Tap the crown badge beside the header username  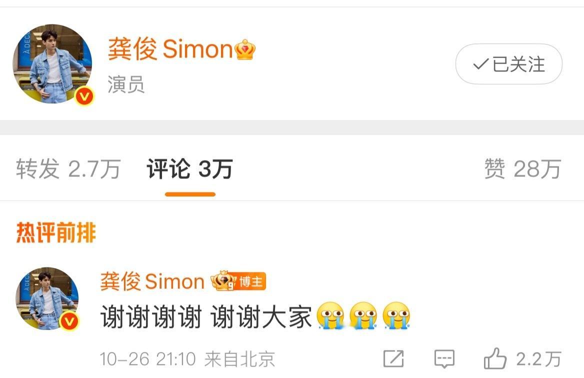(245, 49)
